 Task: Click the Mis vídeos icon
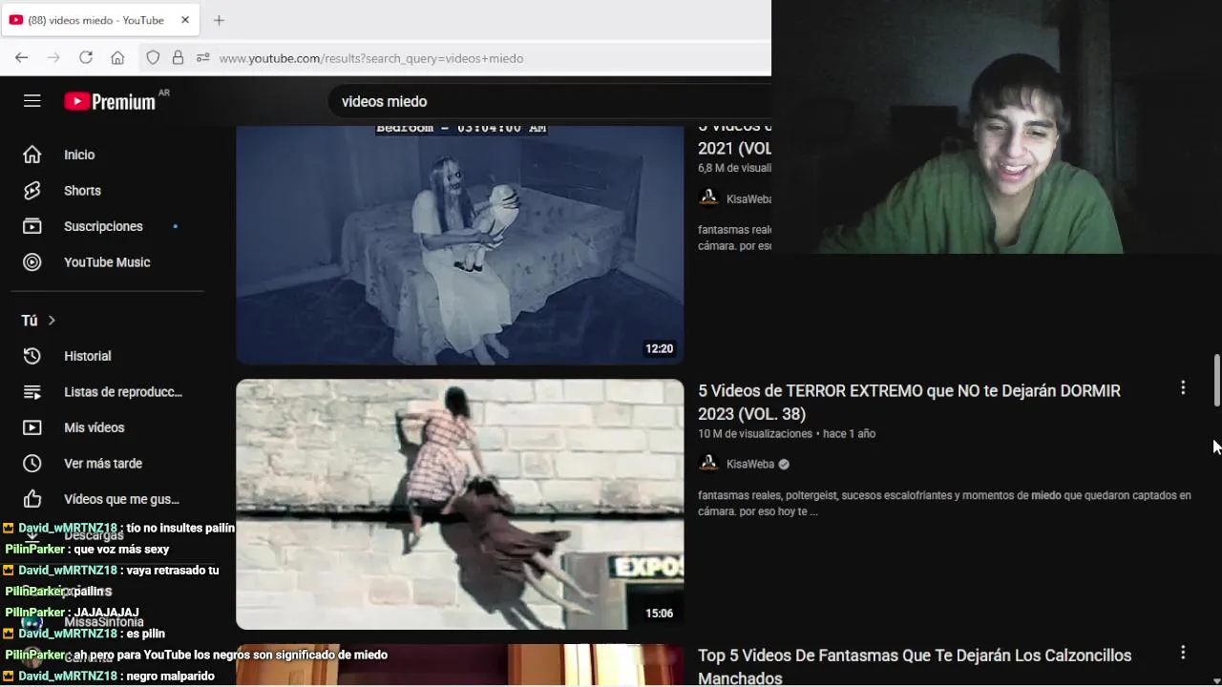tap(32, 427)
